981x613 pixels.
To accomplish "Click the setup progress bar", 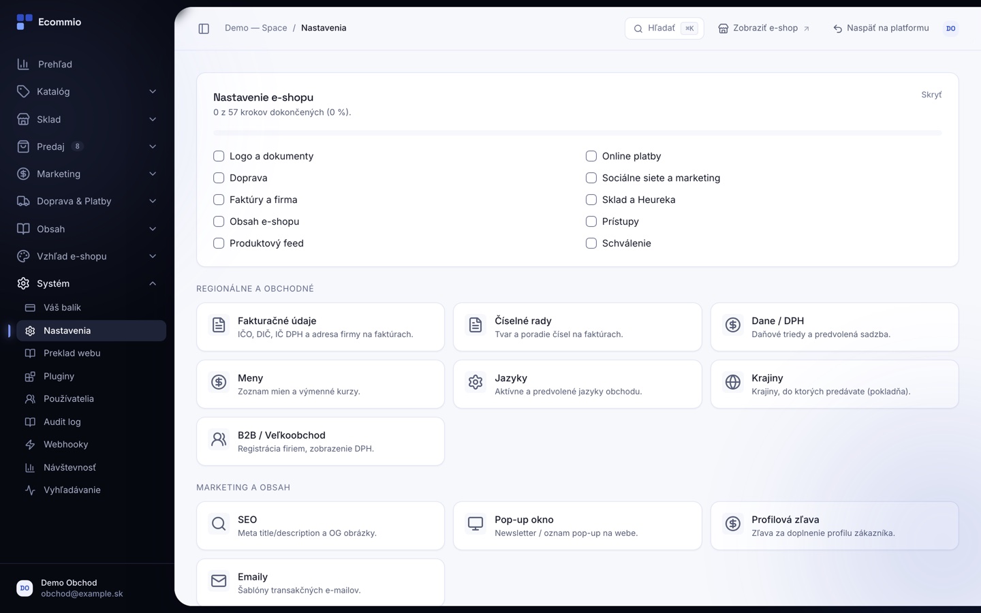I will tap(578, 133).
